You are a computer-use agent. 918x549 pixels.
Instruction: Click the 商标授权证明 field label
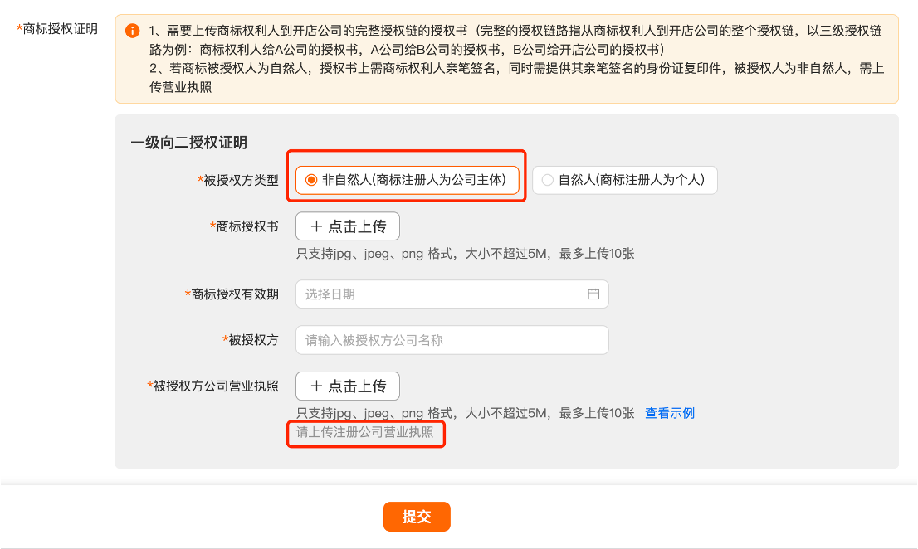(60, 29)
